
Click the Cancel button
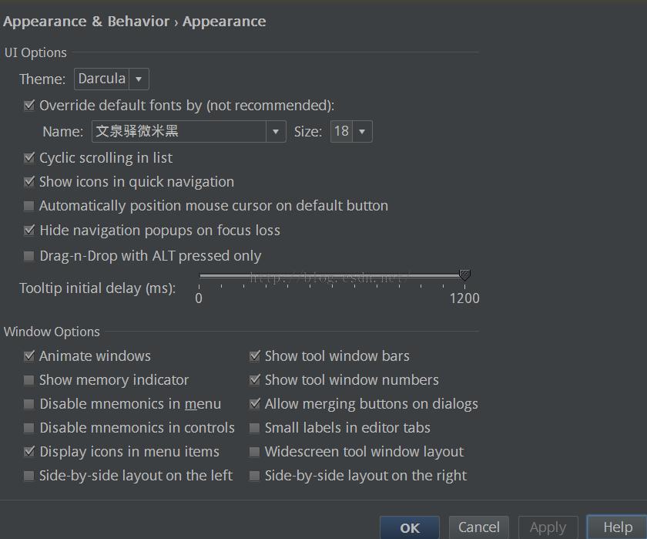478,527
